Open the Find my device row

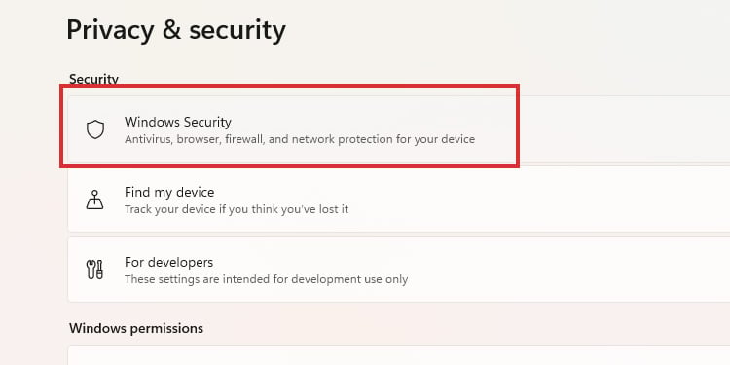(399, 199)
